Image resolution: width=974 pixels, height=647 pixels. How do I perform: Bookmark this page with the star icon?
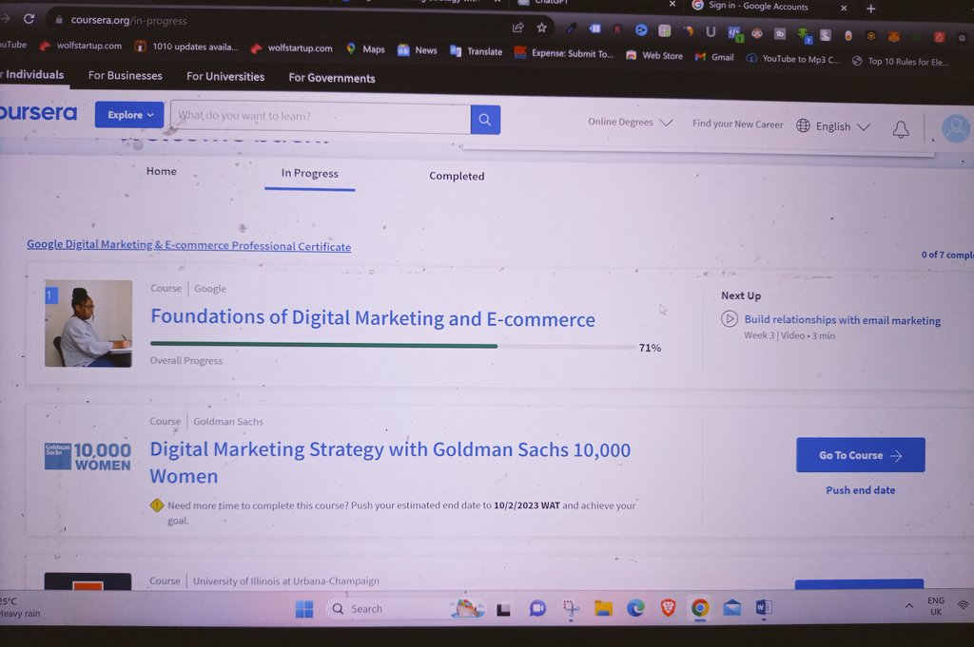[x=542, y=28]
